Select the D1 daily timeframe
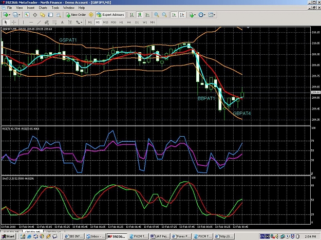This screenshot has width=321, height=240. pyautogui.click(x=137, y=22)
